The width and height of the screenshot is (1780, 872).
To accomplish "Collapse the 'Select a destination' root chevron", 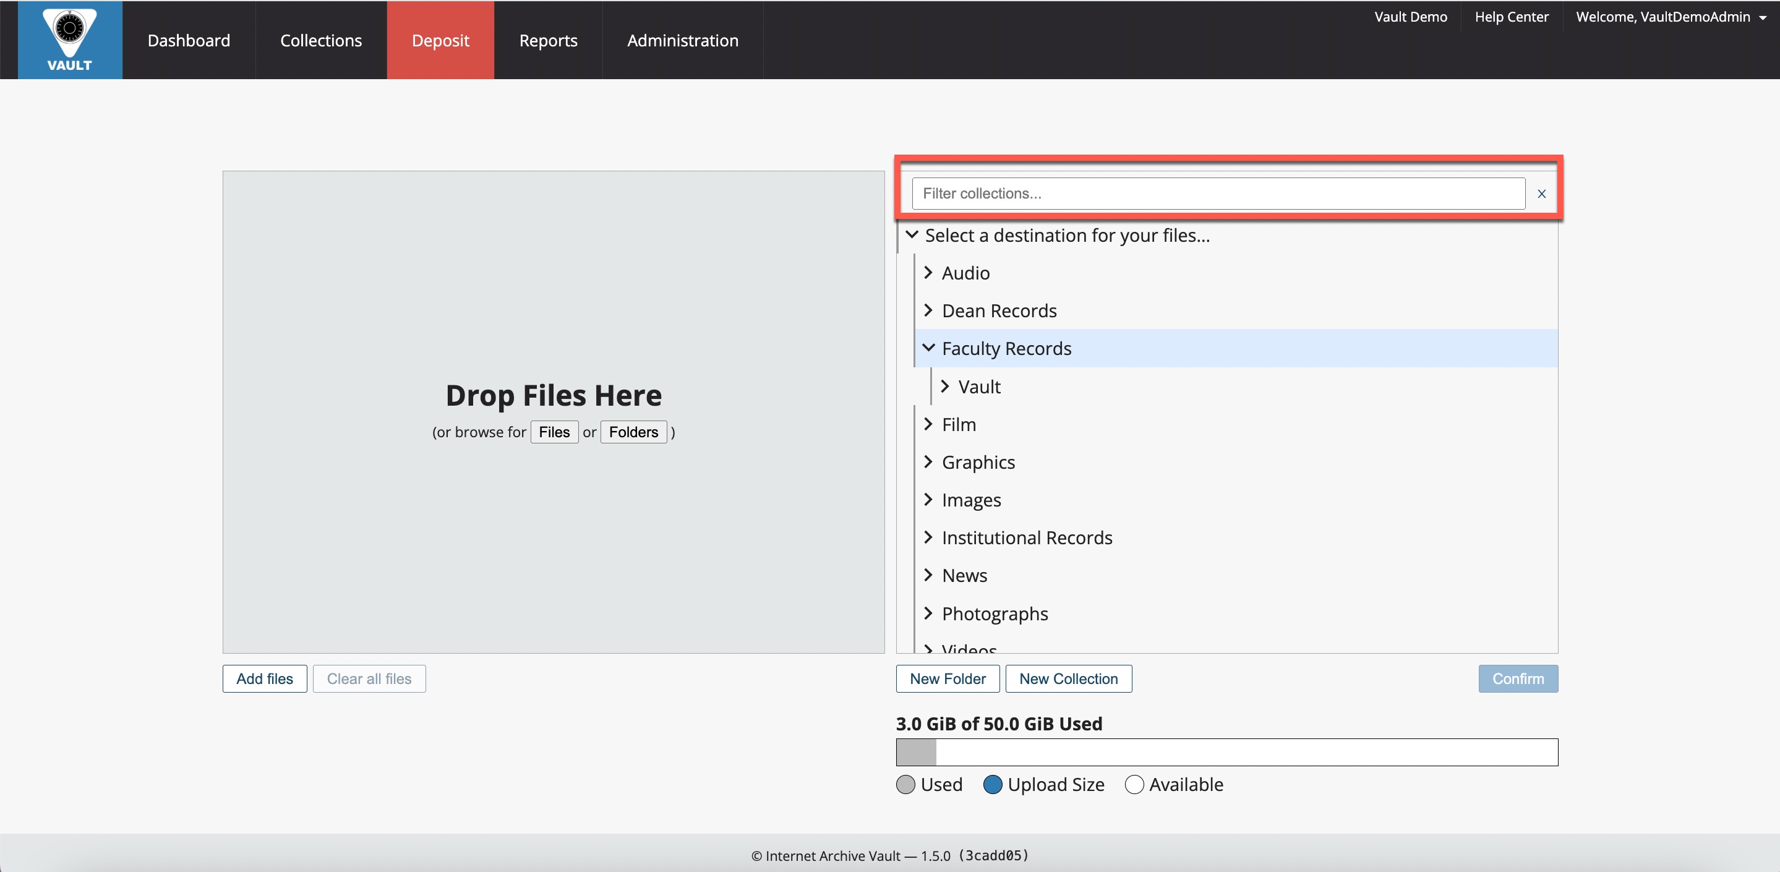I will point(912,235).
